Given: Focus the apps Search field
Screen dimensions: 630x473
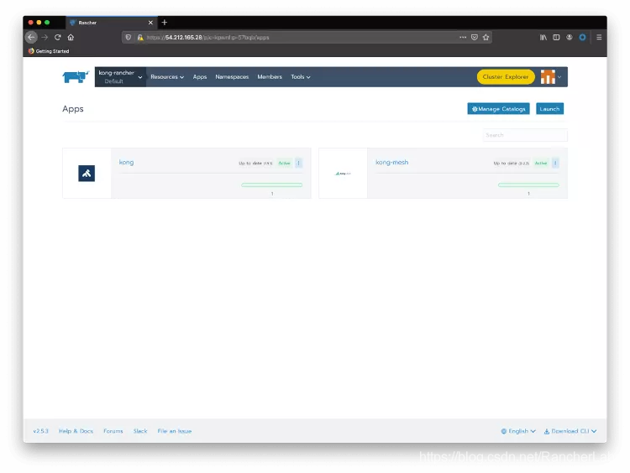Looking at the screenshot, I should coord(525,135).
